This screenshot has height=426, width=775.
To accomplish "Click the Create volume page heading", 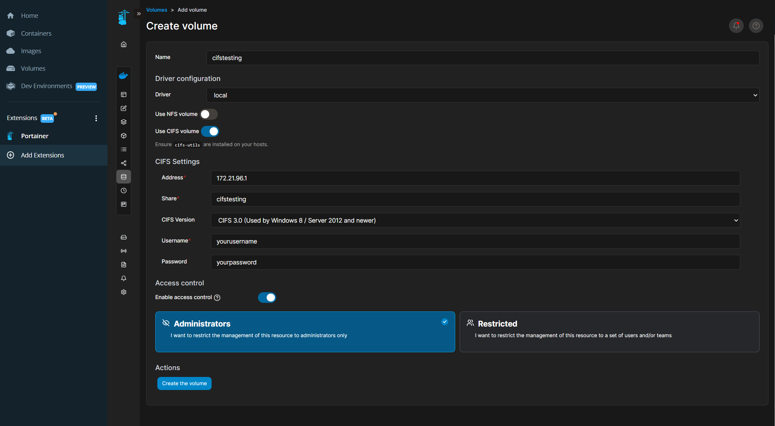I will [182, 26].
